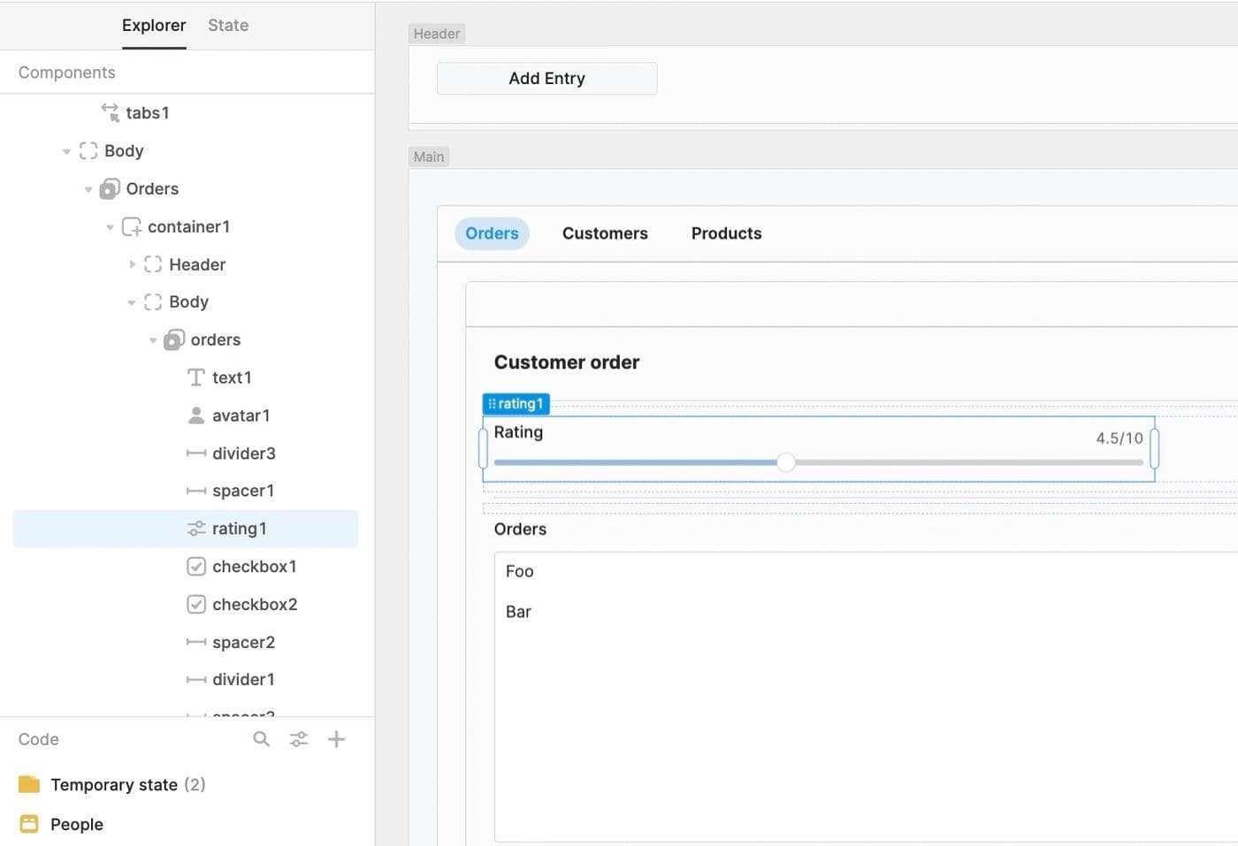The width and height of the screenshot is (1238, 846).
Task: Click the Temporary state folder icon
Action: click(x=31, y=784)
